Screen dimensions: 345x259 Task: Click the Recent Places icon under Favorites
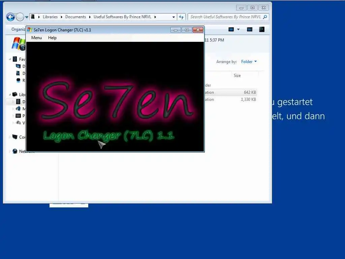(18, 80)
